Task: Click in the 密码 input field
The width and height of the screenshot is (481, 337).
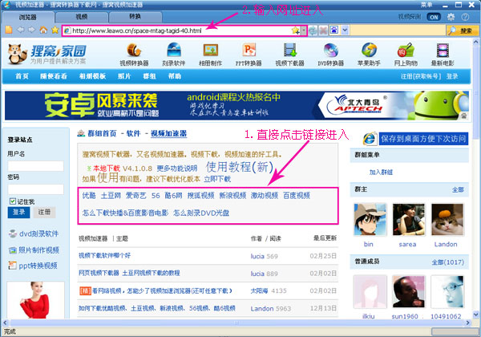Action: (x=35, y=189)
